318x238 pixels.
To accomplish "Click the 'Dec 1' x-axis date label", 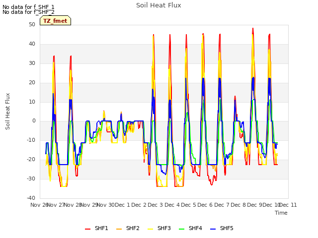I will (123, 205).
